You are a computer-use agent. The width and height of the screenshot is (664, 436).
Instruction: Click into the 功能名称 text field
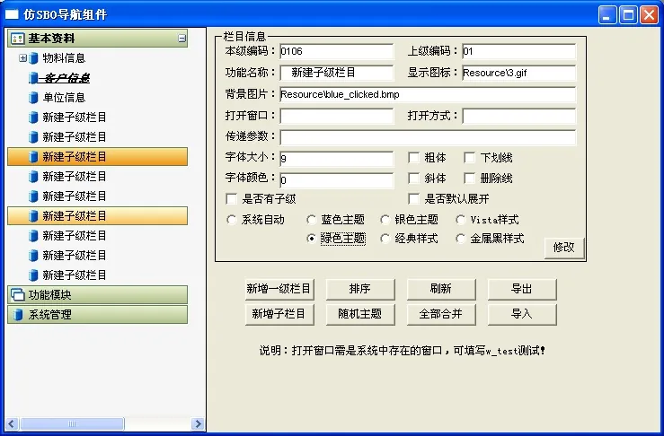[337, 73]
